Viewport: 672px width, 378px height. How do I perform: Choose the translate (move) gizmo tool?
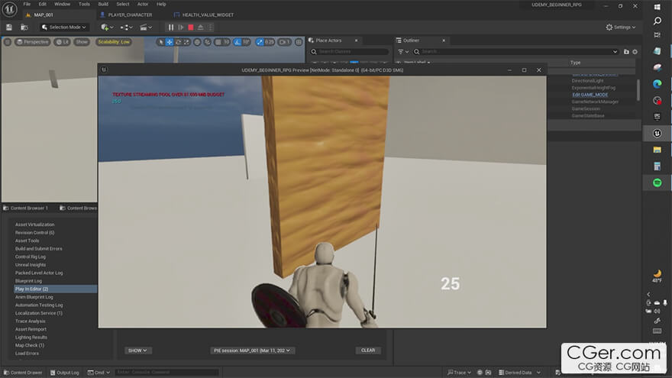point(170,42)
